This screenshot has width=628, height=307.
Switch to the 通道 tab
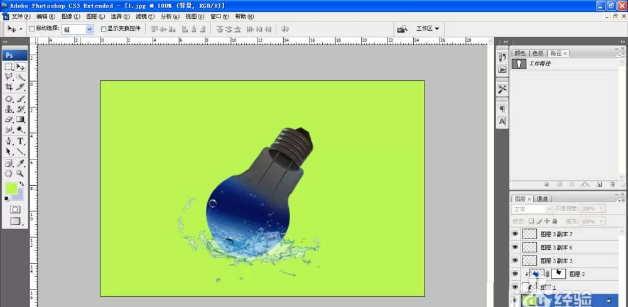click(x=543, y=198)
